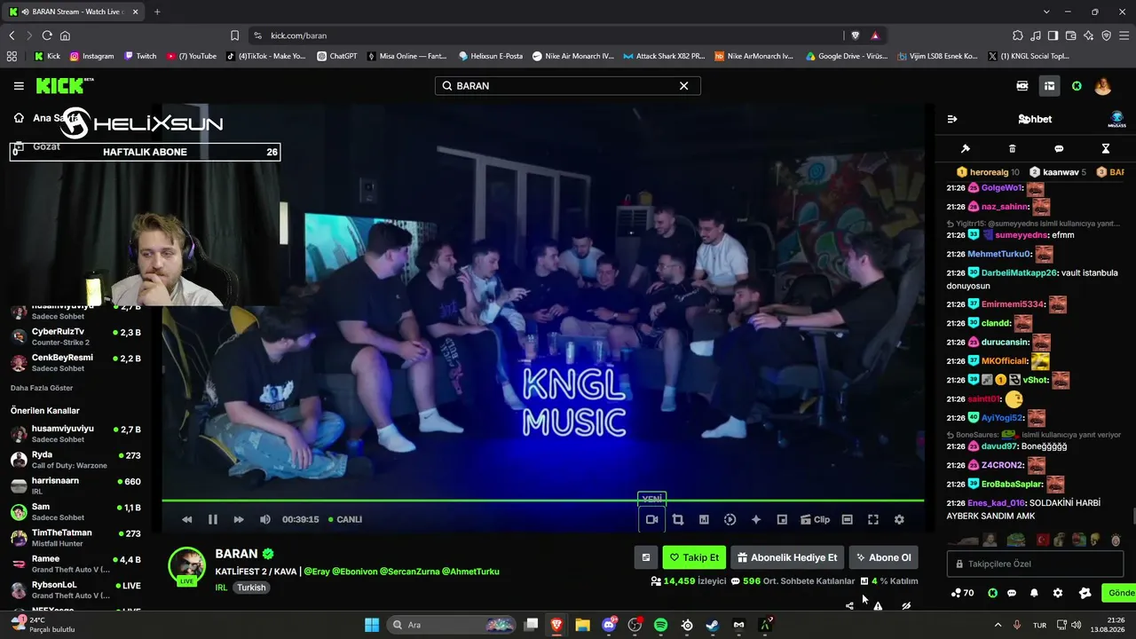Image resolution: width=1136 pixels, height=639 pixels.
Task: Create a Clip of the stream
Action: click(x=815, y=519)
